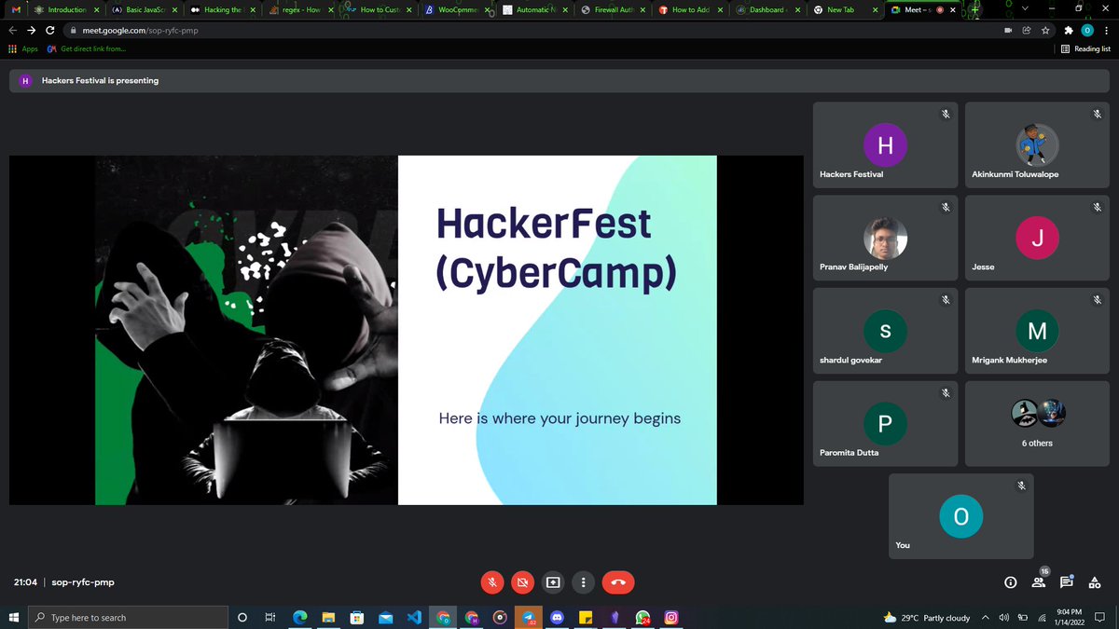Viewport: 1119px width, 629px height.
Task: Turn on the camera in Meet
Action: tap(522, 582)
